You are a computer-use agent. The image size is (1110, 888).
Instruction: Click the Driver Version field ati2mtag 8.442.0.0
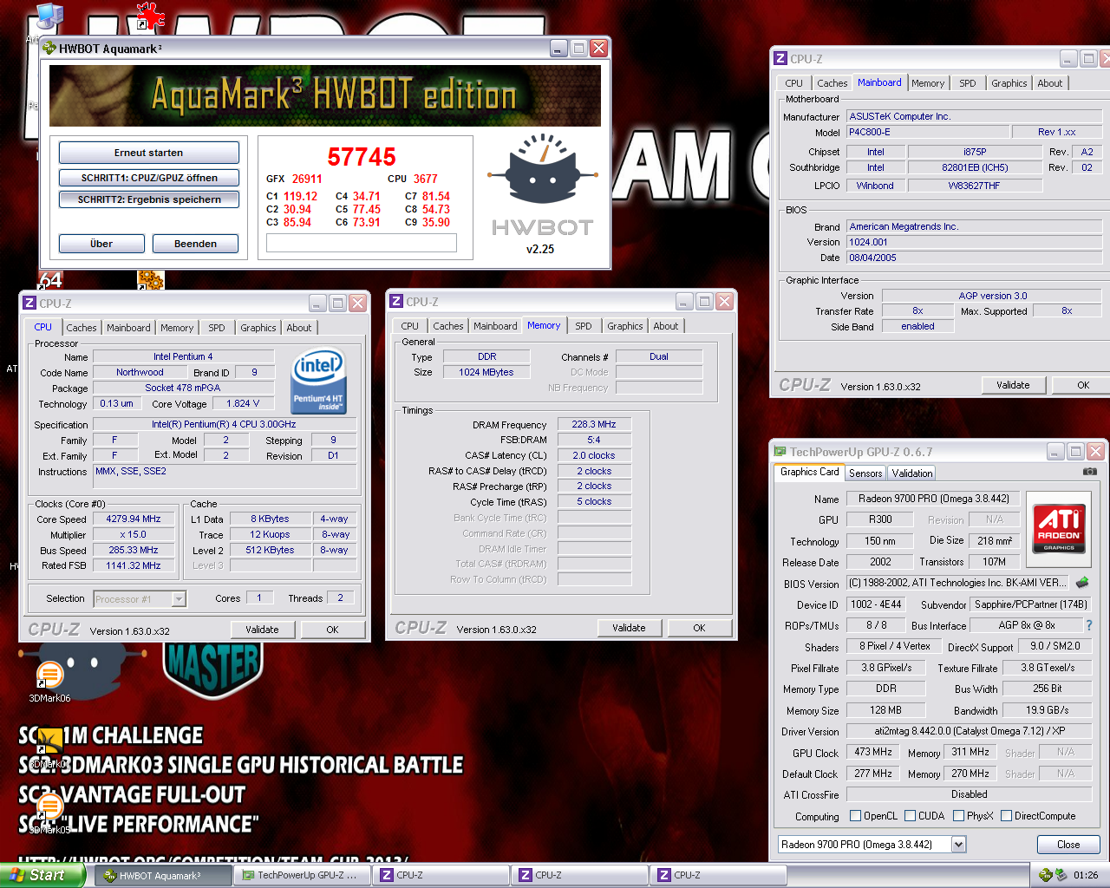970,731
